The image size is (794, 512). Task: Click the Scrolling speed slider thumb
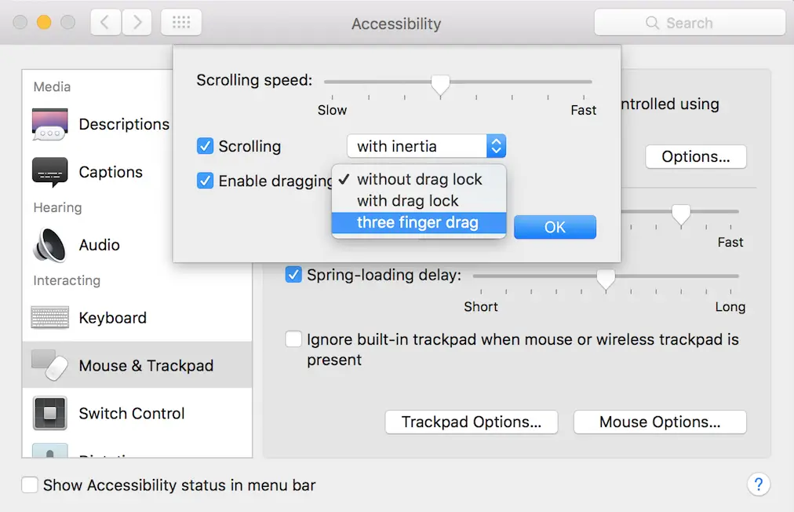coord(441,85)
